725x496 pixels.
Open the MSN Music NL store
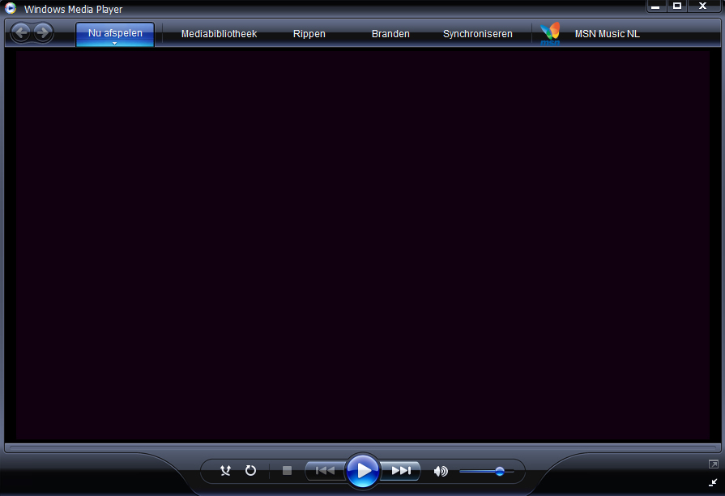pos(607,34)
